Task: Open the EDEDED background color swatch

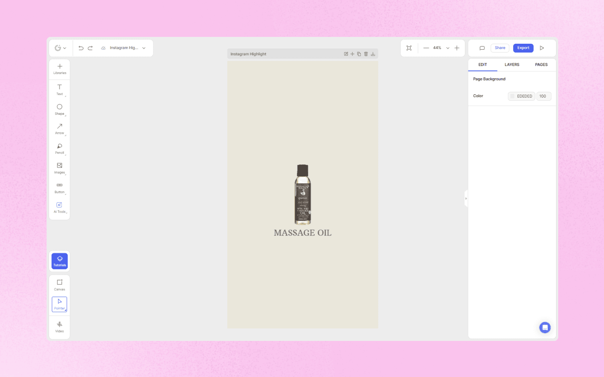Action: [x=512, y=96]
